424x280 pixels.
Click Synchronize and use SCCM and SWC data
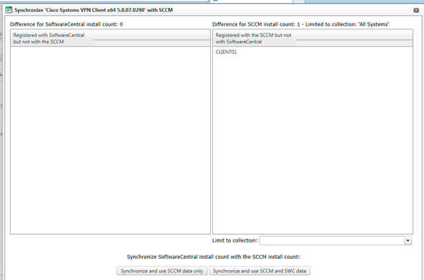[259, 271]
